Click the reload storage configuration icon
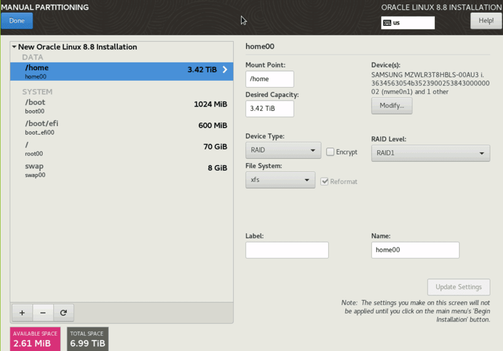The width and height of the screenshot is (503, 351). coord(64,312)
